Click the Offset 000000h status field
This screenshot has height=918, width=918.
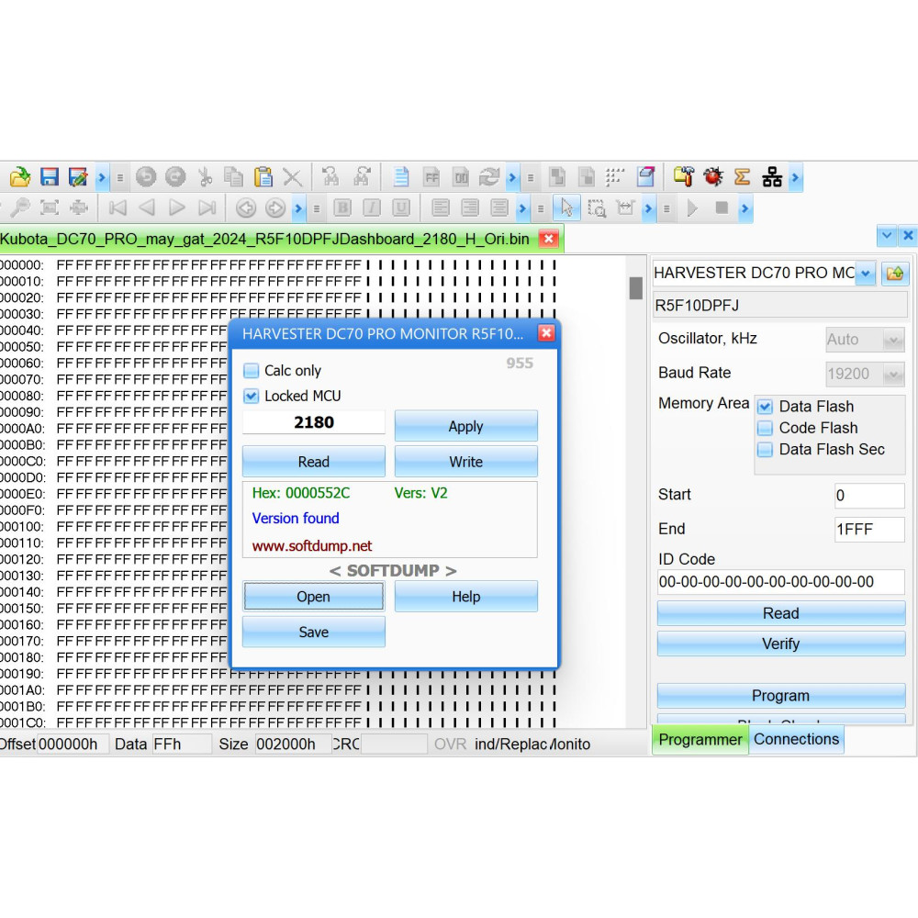[x=73, y=744]
